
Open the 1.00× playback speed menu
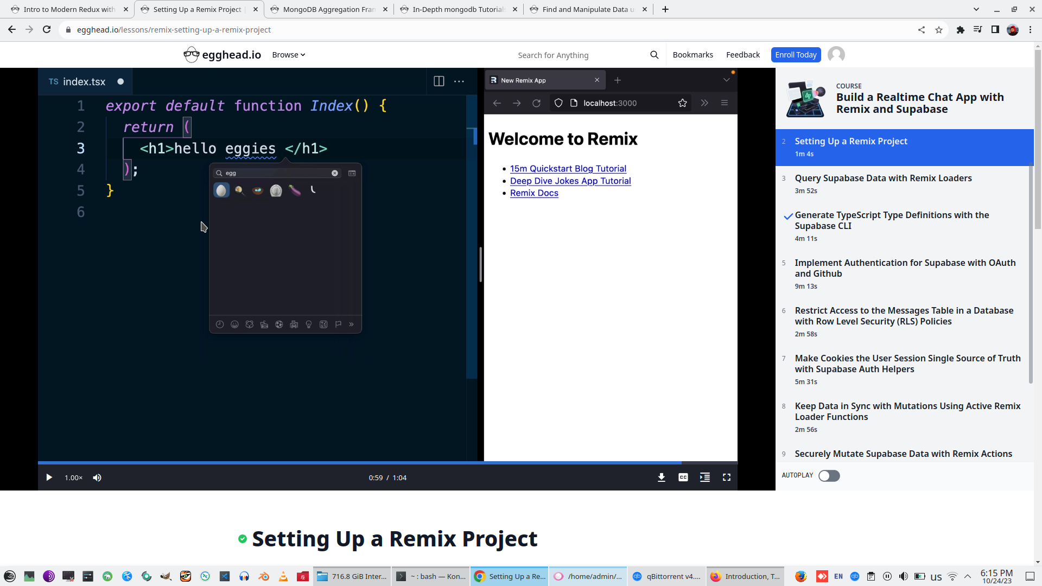[x=73, y=477]
